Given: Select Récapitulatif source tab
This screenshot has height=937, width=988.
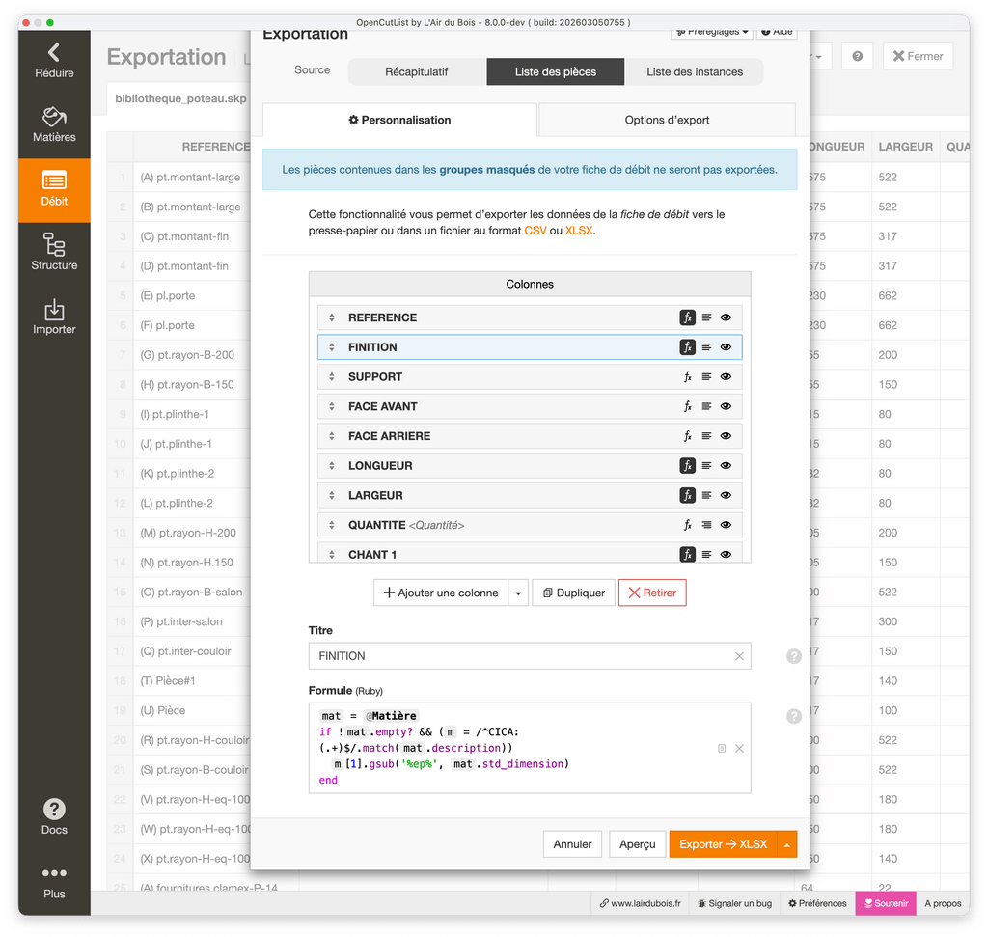Looking at the screenshot, I should pyautogui.click(x=416, y=71).
